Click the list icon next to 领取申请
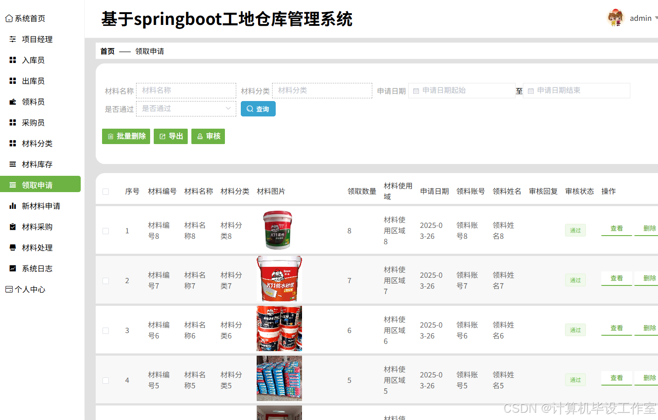Screen dimensions: 658x420 click(x=13, y=185)
